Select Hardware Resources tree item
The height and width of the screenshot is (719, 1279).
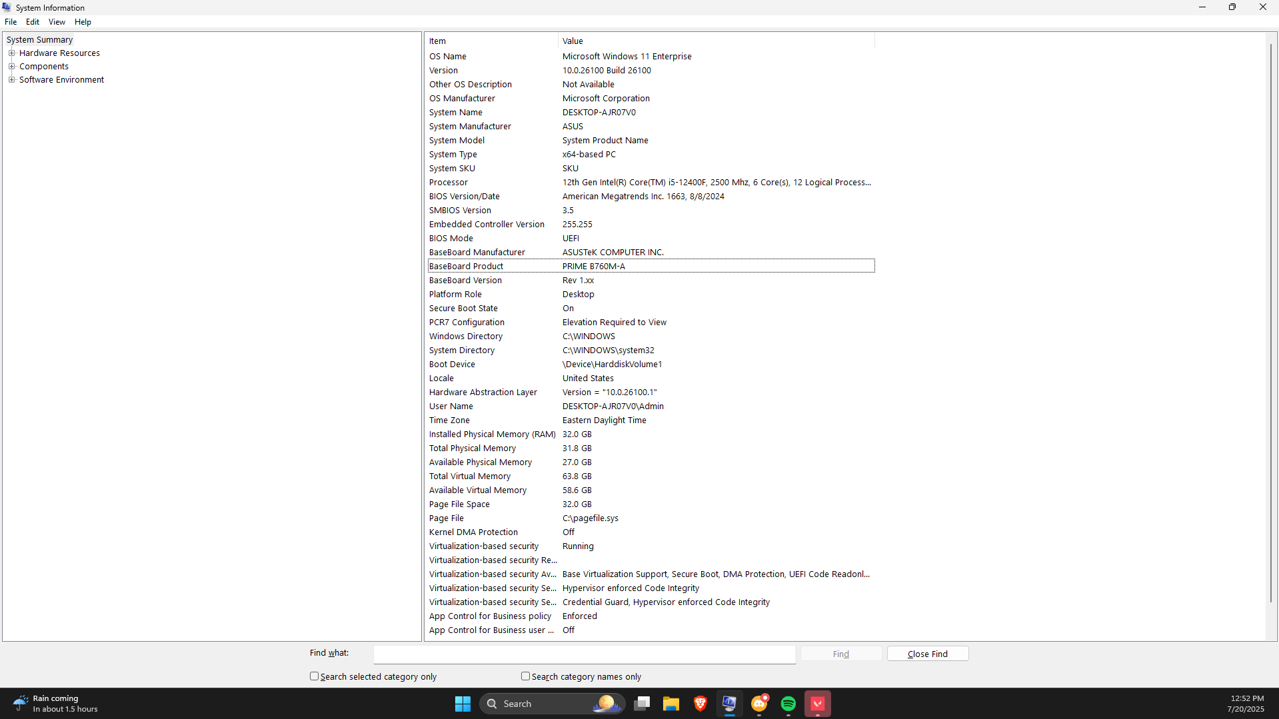click(59, 53)
